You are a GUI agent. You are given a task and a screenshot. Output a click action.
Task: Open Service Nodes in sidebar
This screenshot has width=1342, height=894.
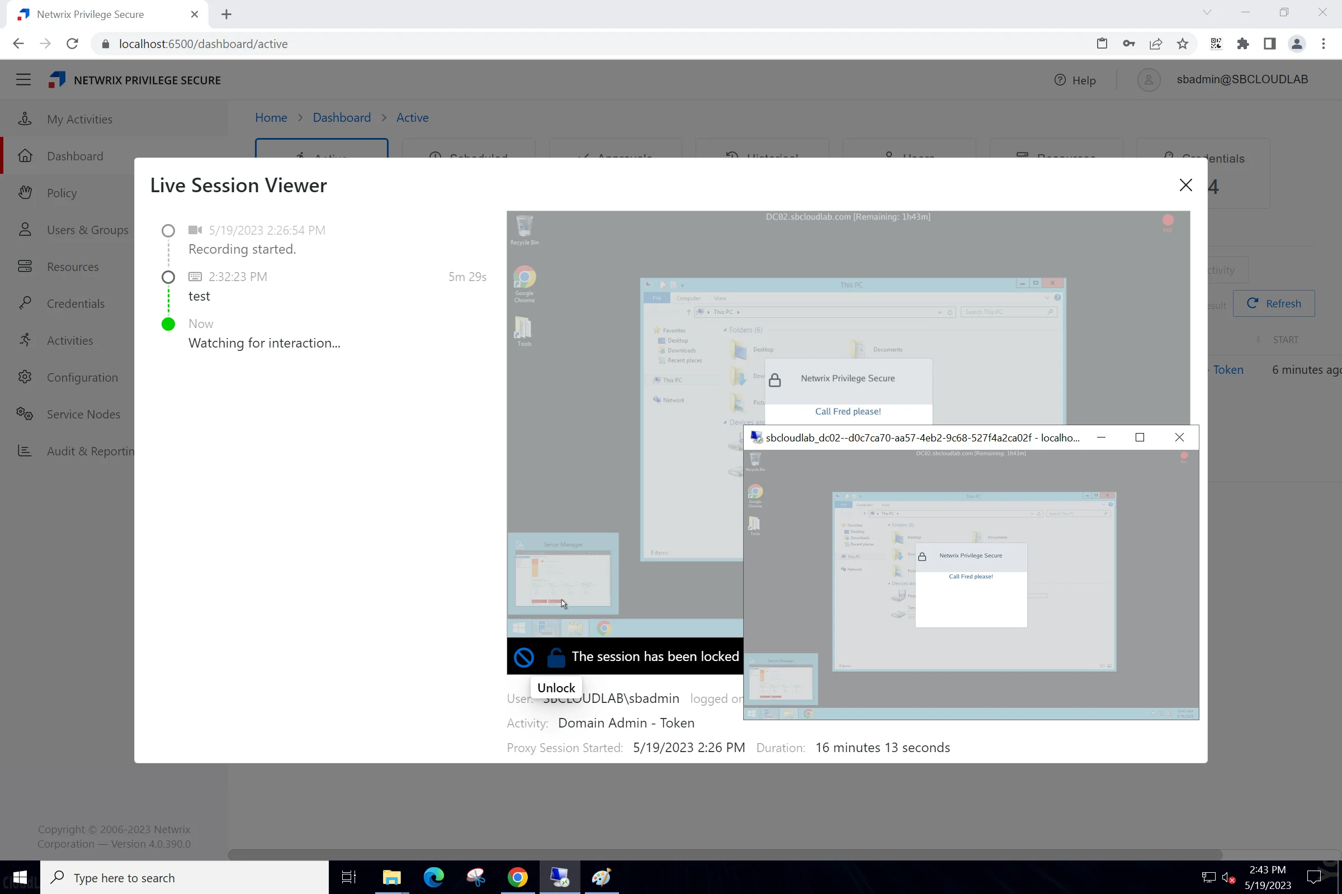[x=83, y=415]
